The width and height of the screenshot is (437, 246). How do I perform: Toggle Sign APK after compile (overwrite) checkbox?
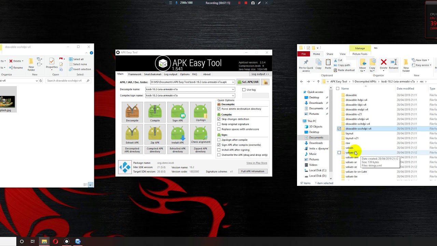tap(219, 145)
